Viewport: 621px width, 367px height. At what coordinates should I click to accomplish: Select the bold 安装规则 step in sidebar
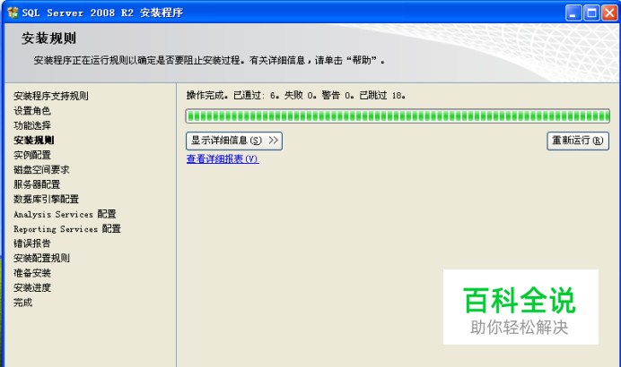pos(34,141)
